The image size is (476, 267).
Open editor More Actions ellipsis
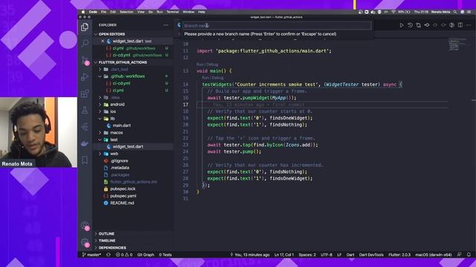[469, 25]
